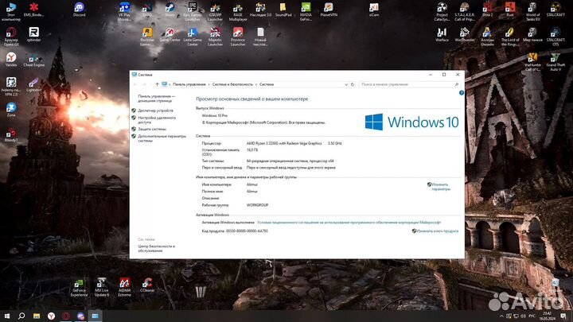The image size is (573, 322).
Task: Open the EMS_Binder desktop shortcut
Action: coord(34,10)
